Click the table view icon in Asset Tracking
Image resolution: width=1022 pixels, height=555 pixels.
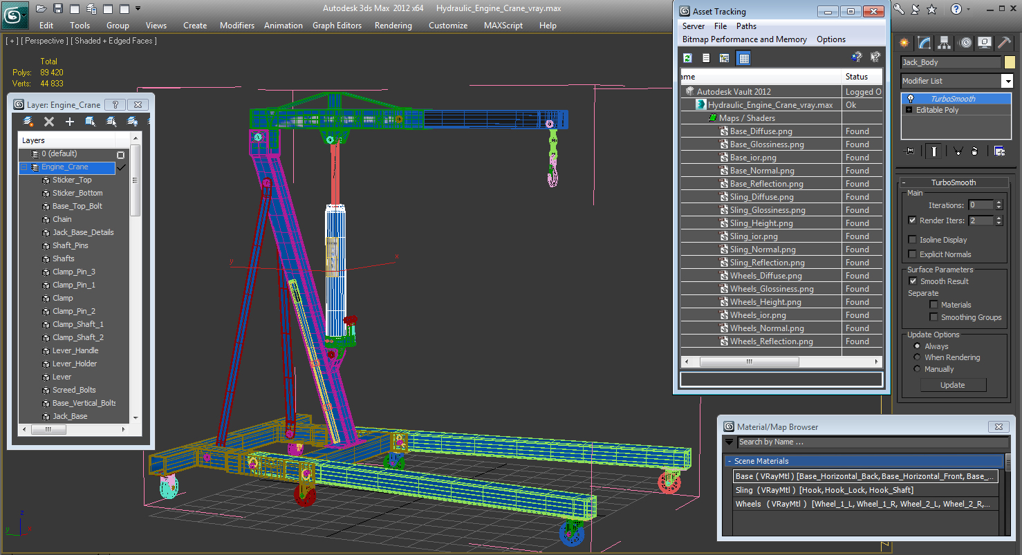[x=743, y=58]
